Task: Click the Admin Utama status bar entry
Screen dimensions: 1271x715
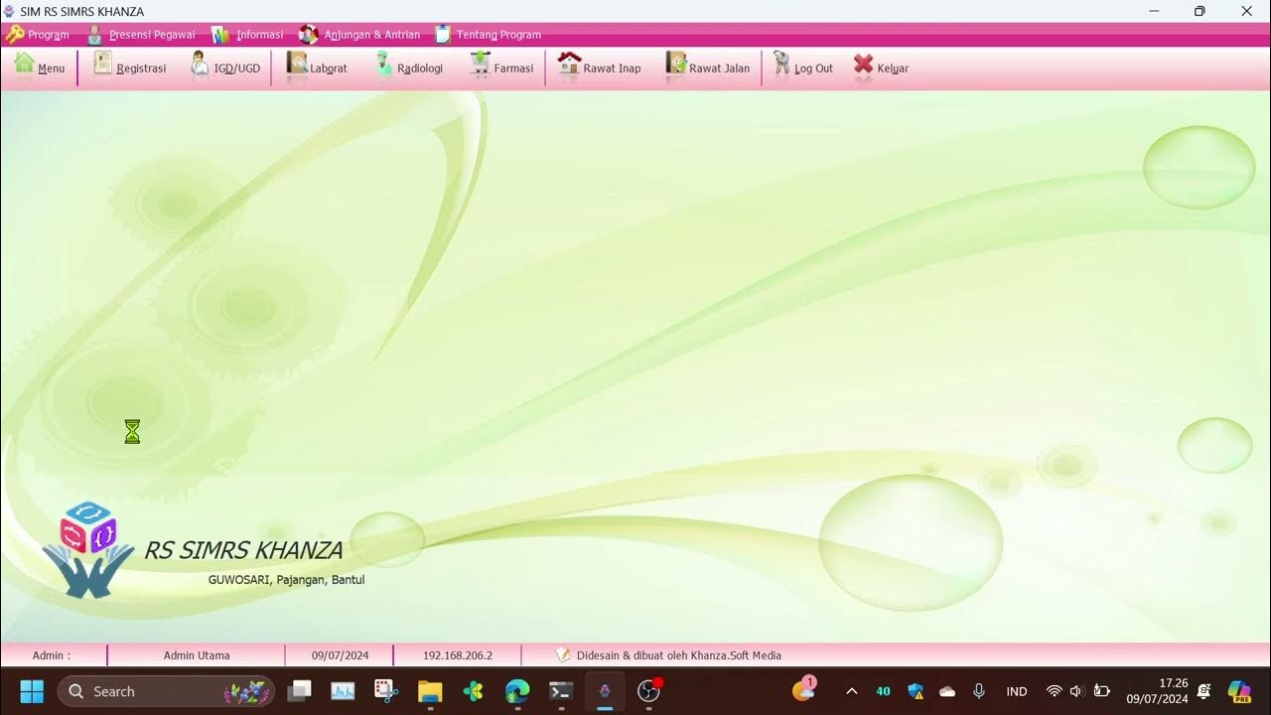Action: click(197, 655)
